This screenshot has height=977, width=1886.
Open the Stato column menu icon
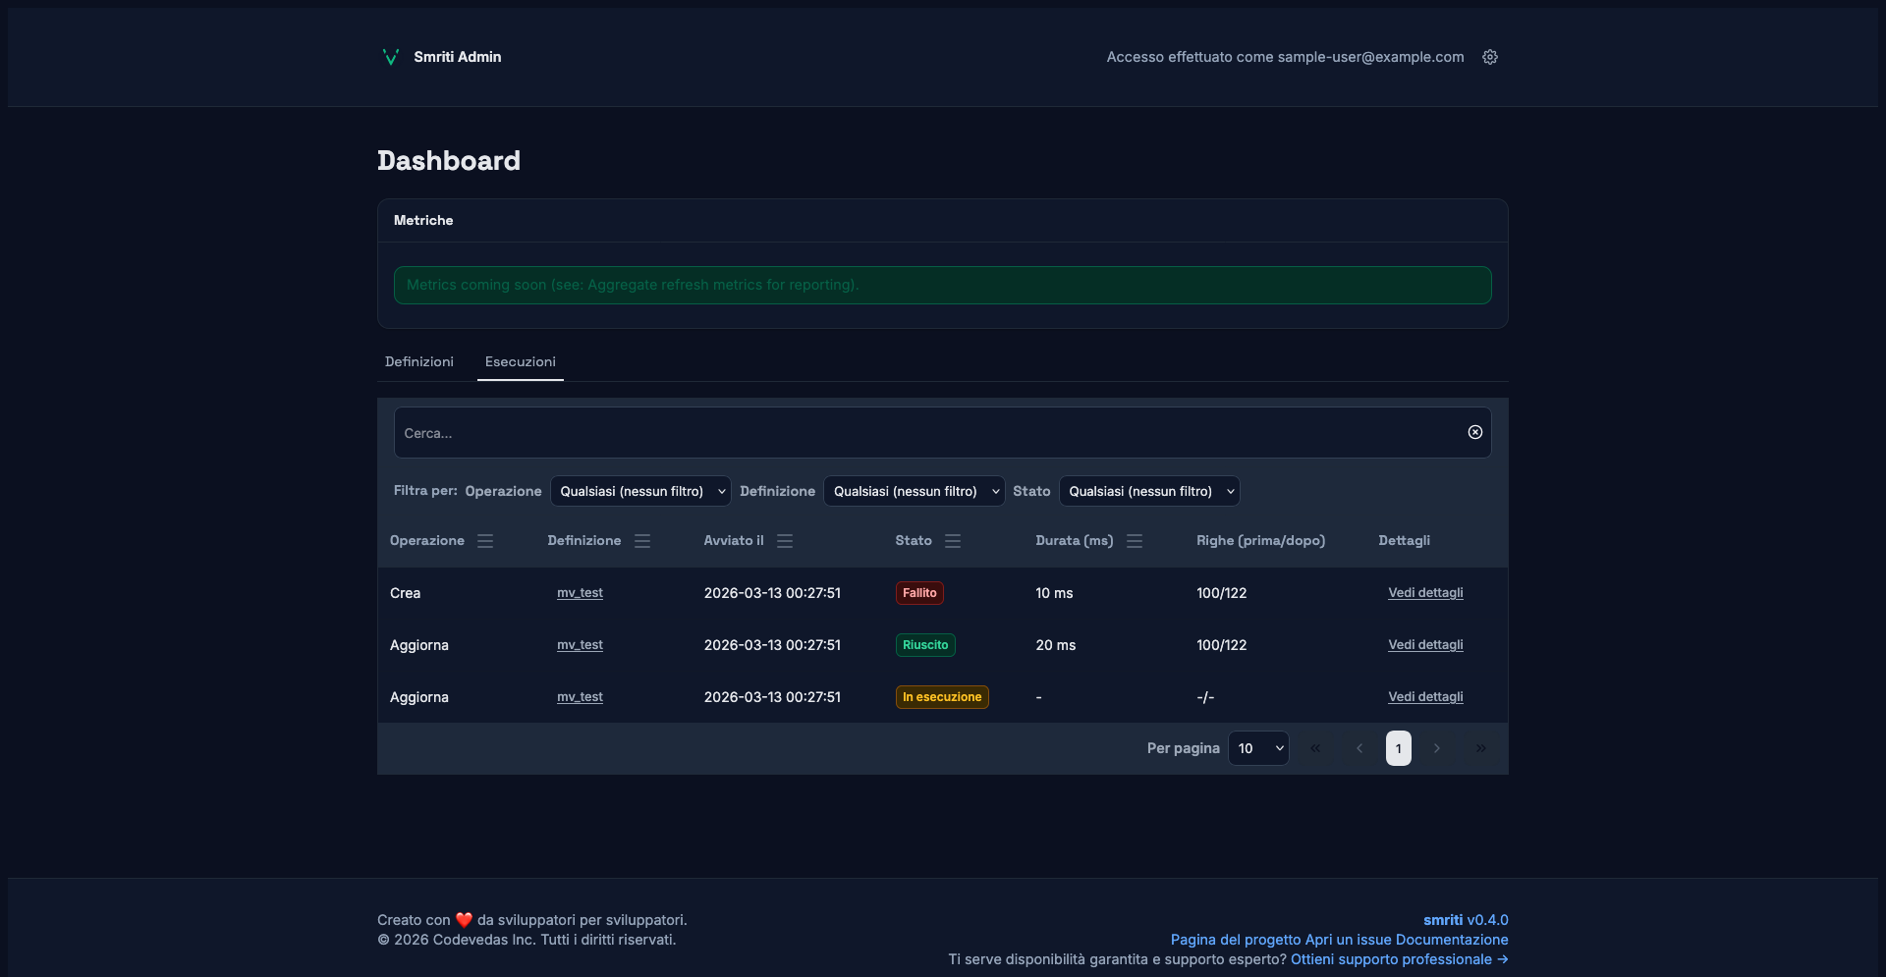[x=953, y=541]
